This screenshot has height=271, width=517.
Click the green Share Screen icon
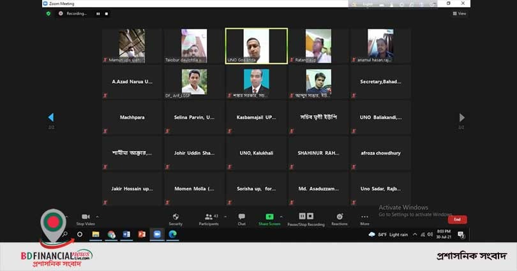269,217
